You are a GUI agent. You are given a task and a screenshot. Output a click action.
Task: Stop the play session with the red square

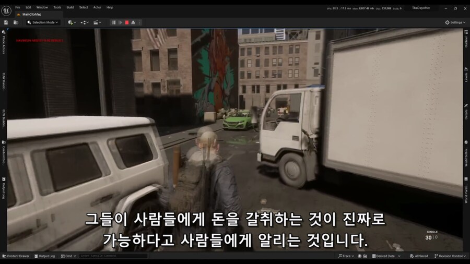tap(127, 22)
